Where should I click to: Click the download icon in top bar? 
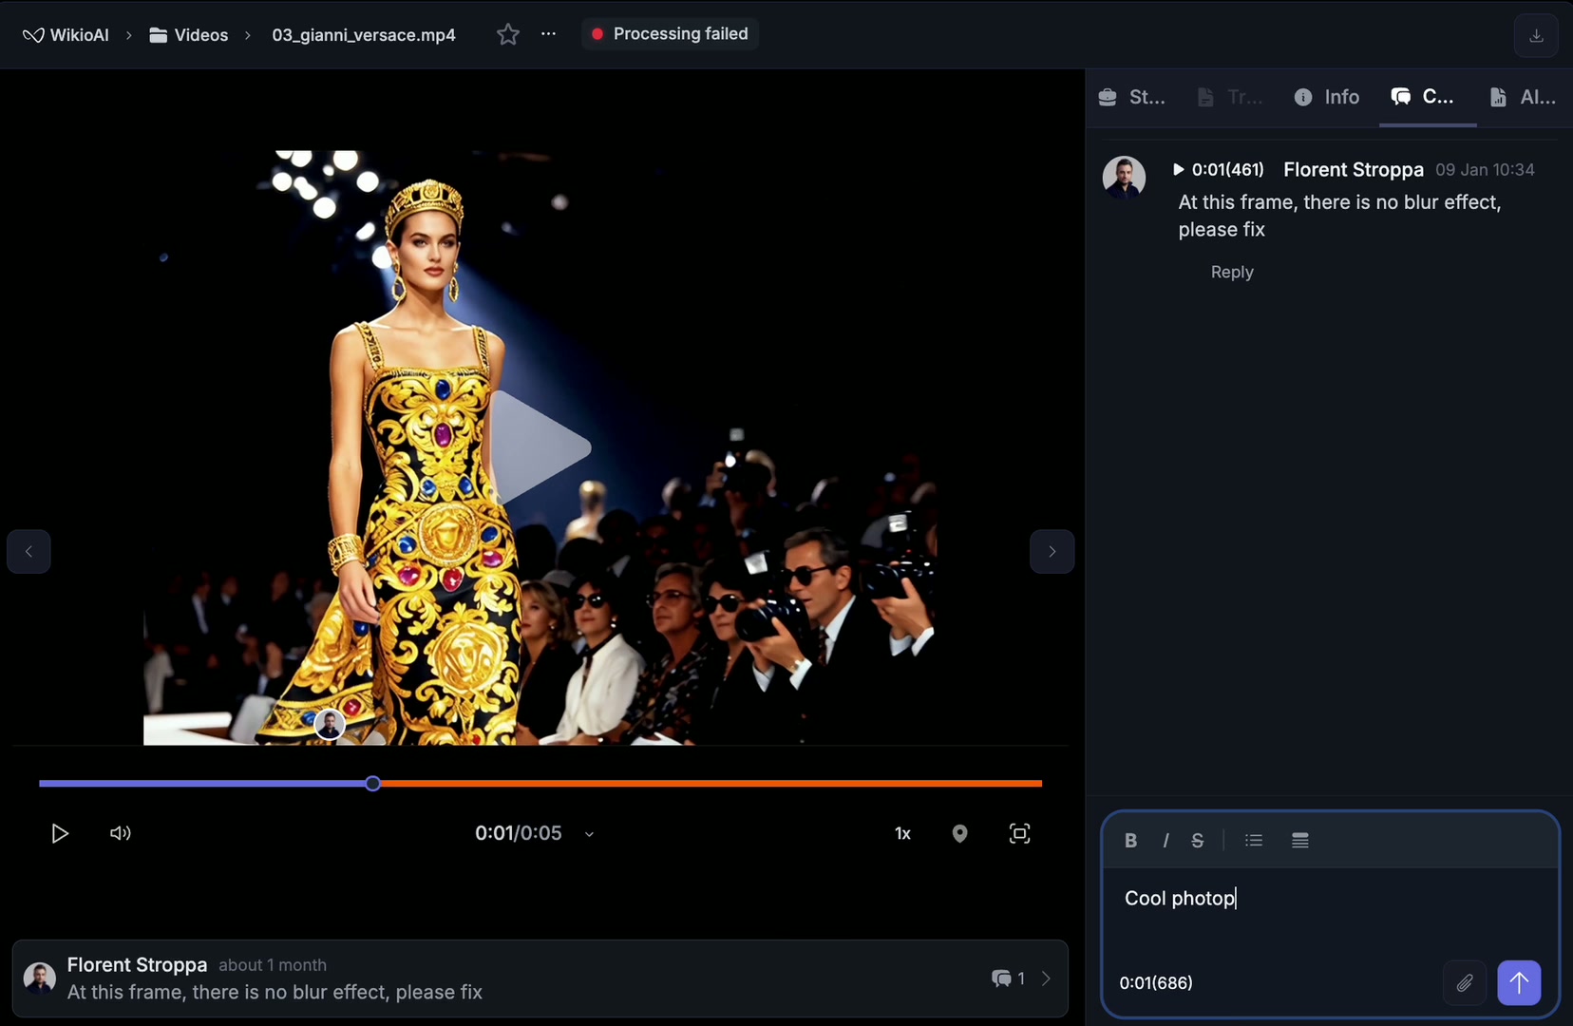coord(1535,35)
